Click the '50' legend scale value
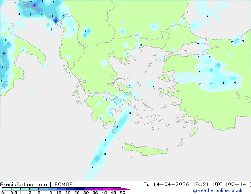Image resolution: width=251 pixels, height=194 pixels. tap(122, 192)
